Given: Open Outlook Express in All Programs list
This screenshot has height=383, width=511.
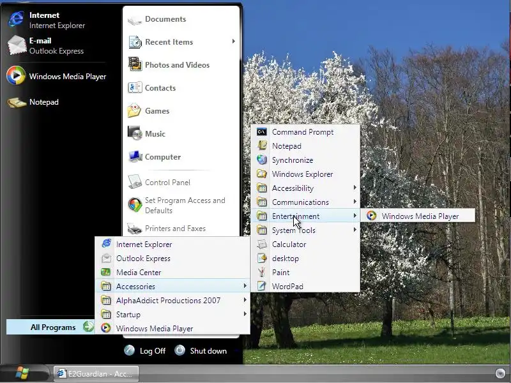Looking at the screenshot, I should [x=172, y=259].
